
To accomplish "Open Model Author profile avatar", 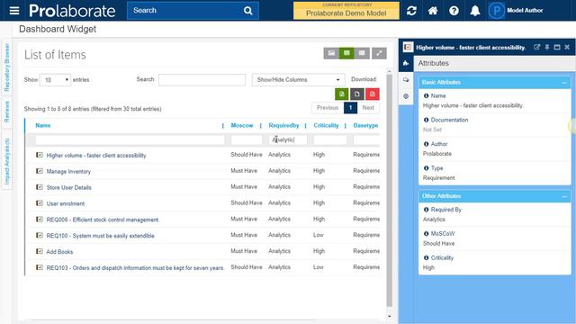I will tap(496, 11).
